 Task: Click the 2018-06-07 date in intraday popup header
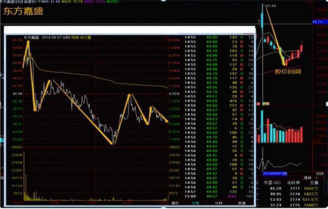coord(52,38)
